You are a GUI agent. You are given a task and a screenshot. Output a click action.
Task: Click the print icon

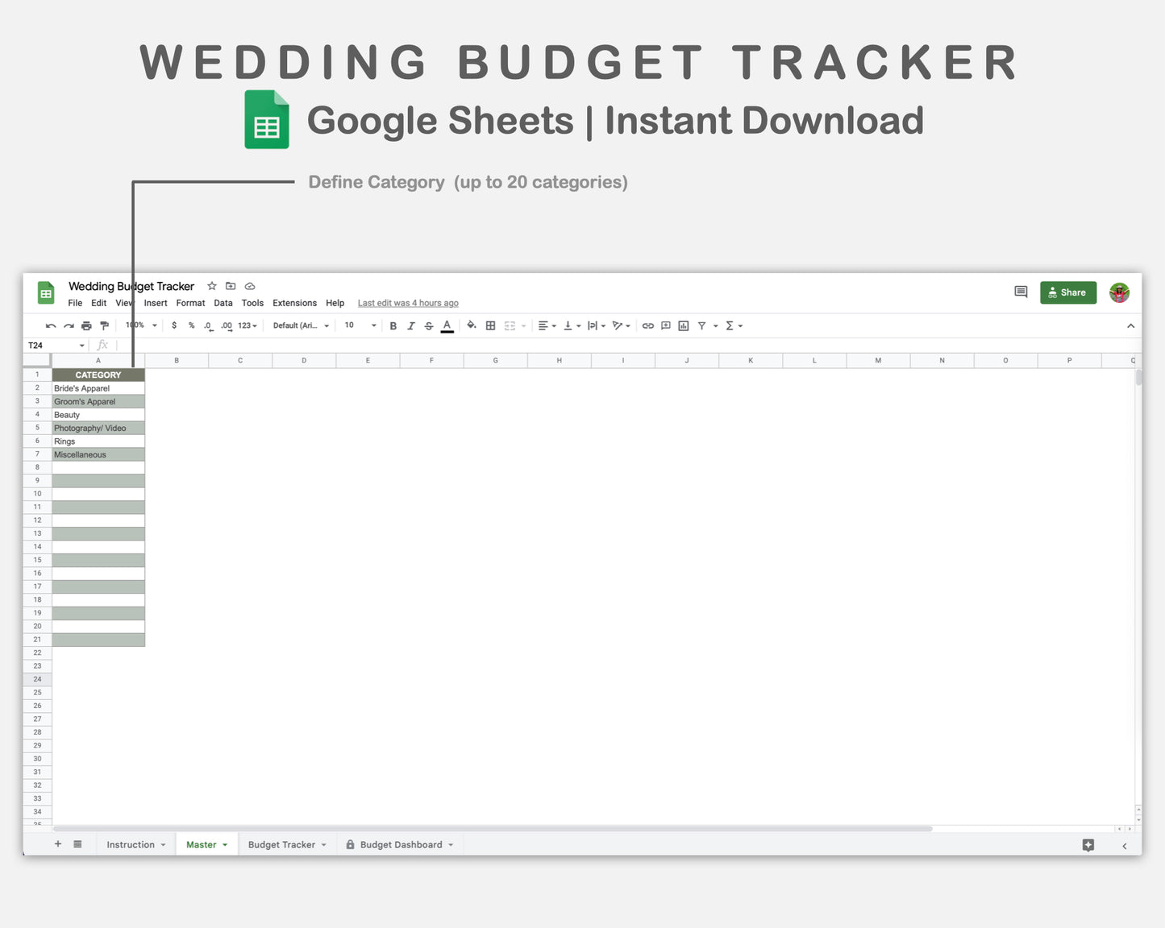(x=86, y=325)
